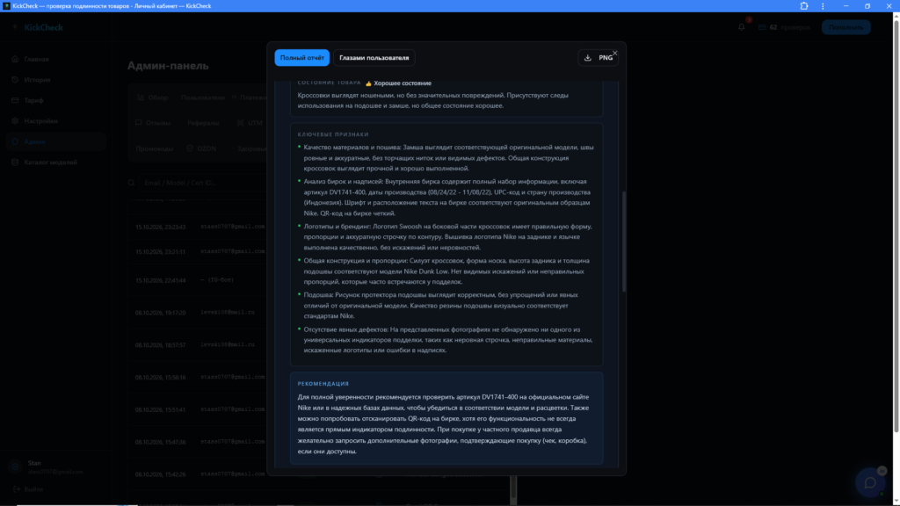This screenshot has width=900, height=506.
Task: Select row dated 08.10.2026, 19:17:20
Action: click(197, 313)
